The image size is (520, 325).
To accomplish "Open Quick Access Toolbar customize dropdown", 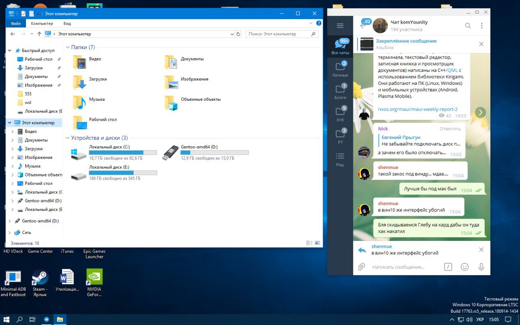I will [38, 14].
